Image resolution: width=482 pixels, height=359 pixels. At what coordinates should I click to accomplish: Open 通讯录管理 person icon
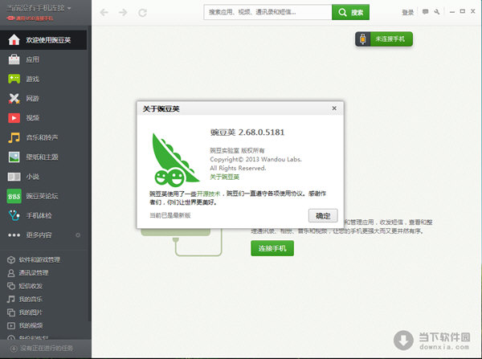pyautogui.click(x=11, y=273)
